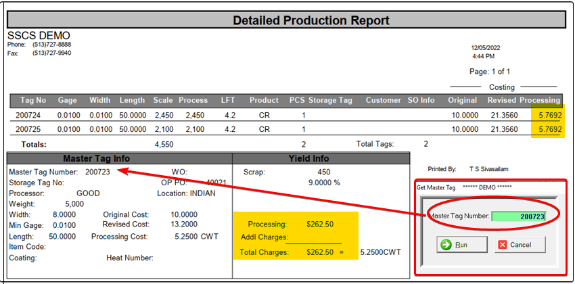Click Processing value 5.7692 in row 200725

coord(550,129)
